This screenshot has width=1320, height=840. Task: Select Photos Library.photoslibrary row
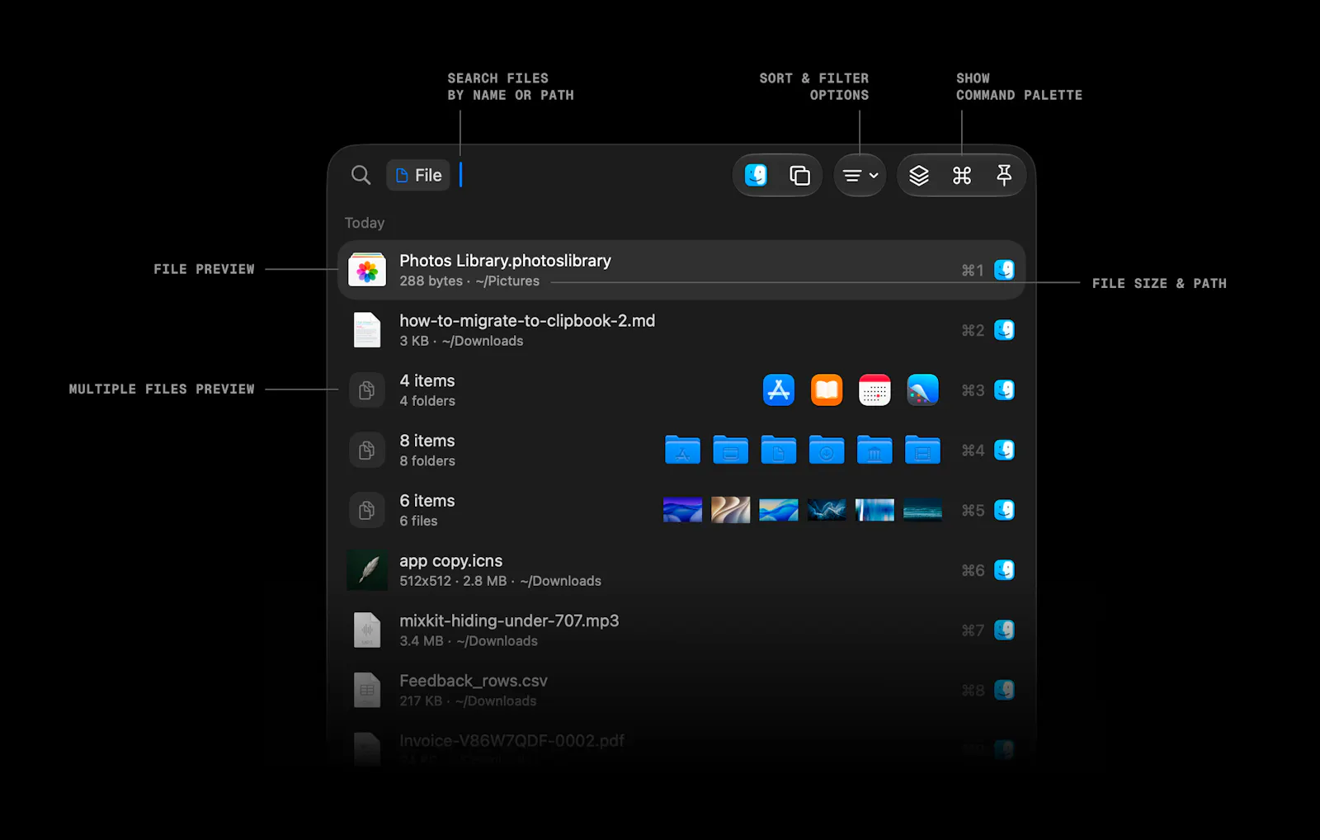(x=681, y=270)
